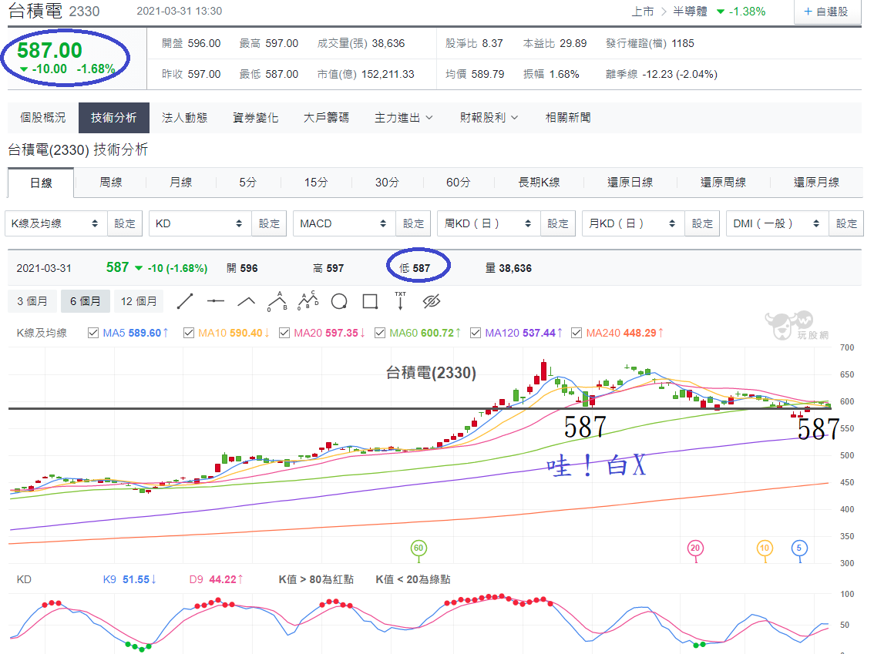Select the rectangle drawing tool
Image resolution: width=874 pixels, height=654 pixels.
point(370,301)
